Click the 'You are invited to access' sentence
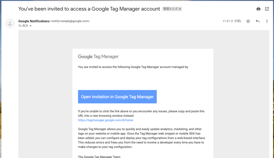Image resolution: width=274 pixels, height=158 pixels. pyautogui.click(x=133, y=67)
